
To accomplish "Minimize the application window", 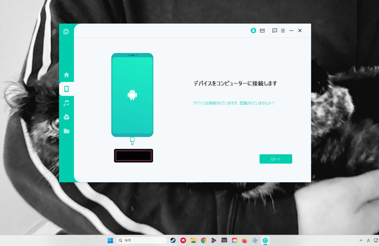I will coord(291,31).
